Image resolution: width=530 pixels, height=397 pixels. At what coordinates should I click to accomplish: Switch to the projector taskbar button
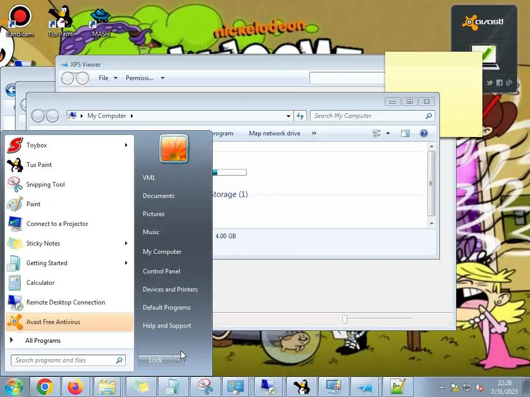(x=333, y=387)
